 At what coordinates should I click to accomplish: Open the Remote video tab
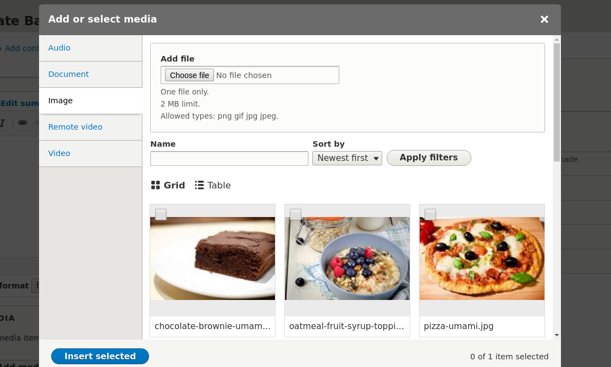(75, 127)
